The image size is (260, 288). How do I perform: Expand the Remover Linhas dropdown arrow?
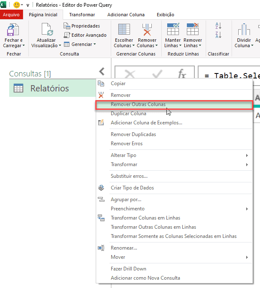tap(200, 45)
